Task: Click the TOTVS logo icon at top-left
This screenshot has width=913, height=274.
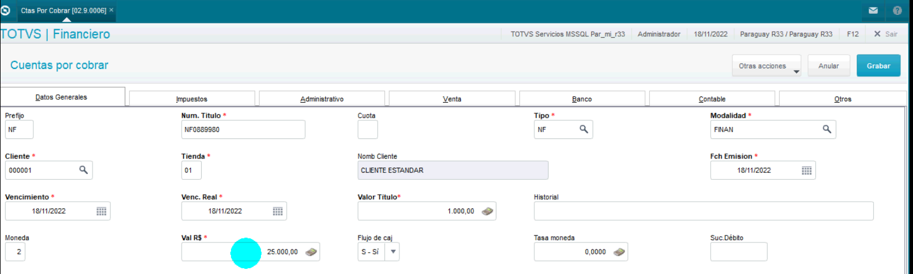Action: tap(6, 10)
